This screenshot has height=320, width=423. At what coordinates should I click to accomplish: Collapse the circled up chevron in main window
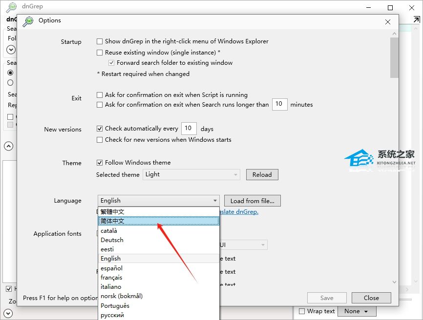[x=9, y=146]
